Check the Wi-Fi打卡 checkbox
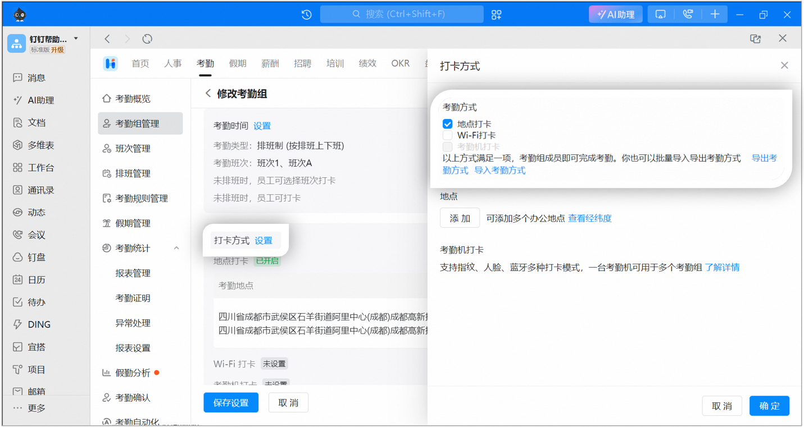804x427 pixels. [x=447, y=135]
